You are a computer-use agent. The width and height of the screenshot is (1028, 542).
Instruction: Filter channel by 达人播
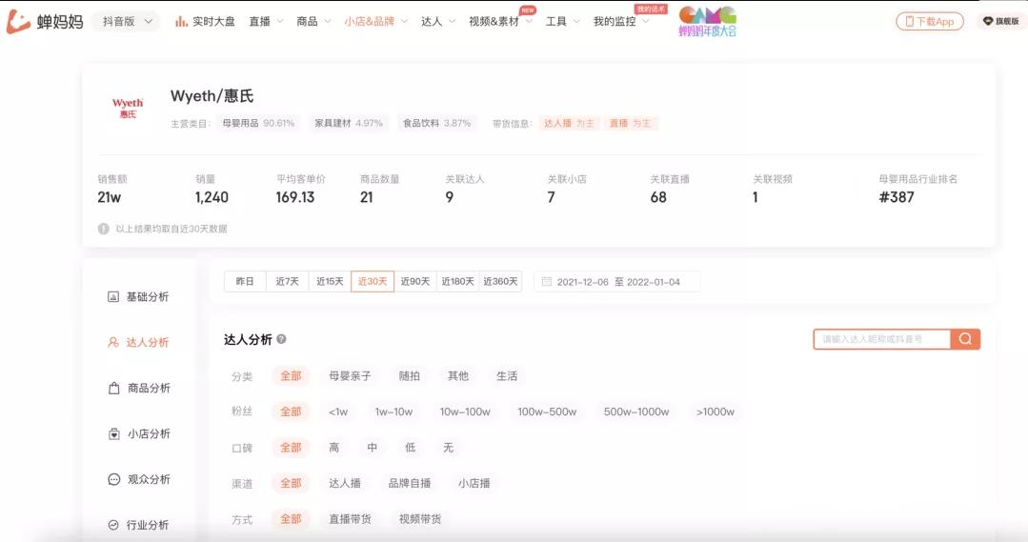345,483
